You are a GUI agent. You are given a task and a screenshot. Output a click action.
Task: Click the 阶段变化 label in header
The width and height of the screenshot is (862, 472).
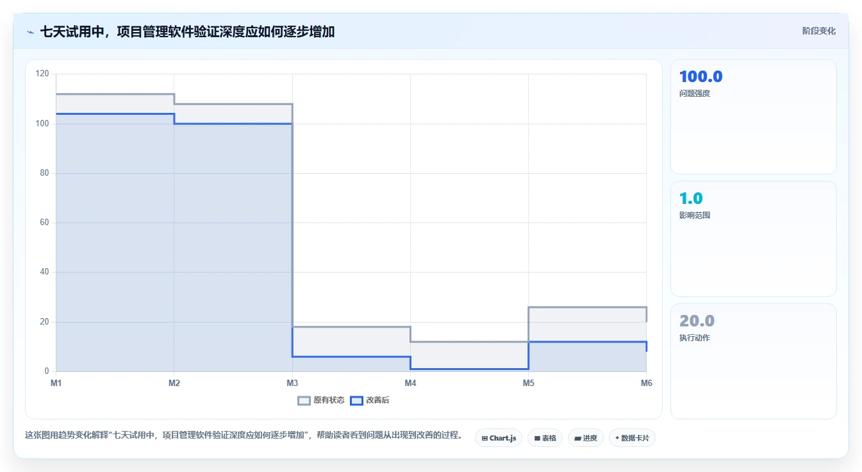coord(818,31)
